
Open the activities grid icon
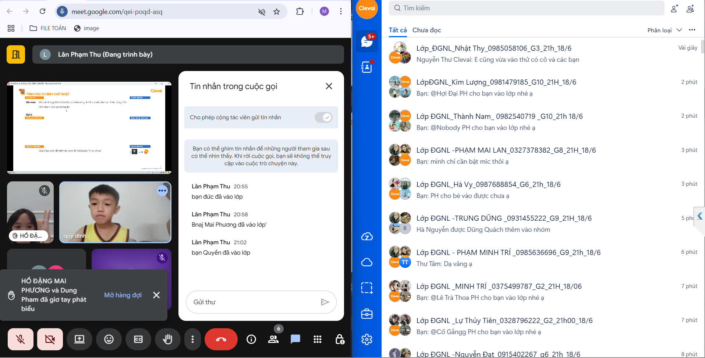pos(318,339)
